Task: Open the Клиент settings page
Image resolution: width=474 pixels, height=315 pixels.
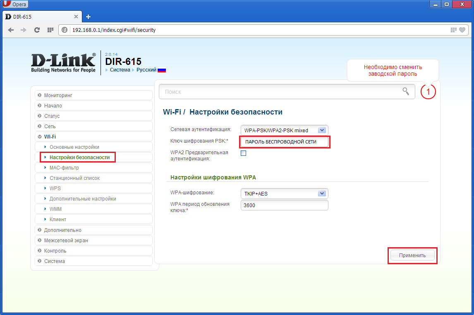Action: tap(94, 219)
